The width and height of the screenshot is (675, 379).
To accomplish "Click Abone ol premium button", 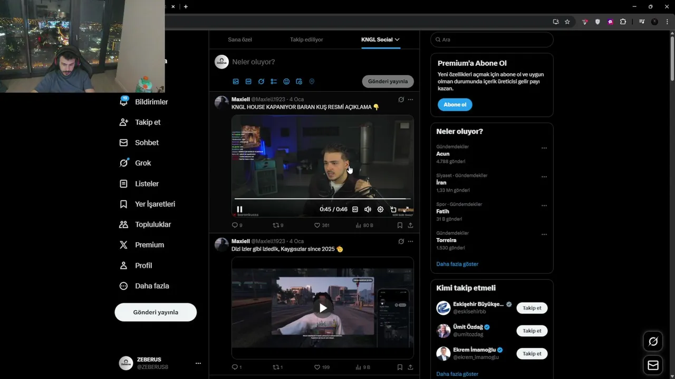I will (455, 105).
